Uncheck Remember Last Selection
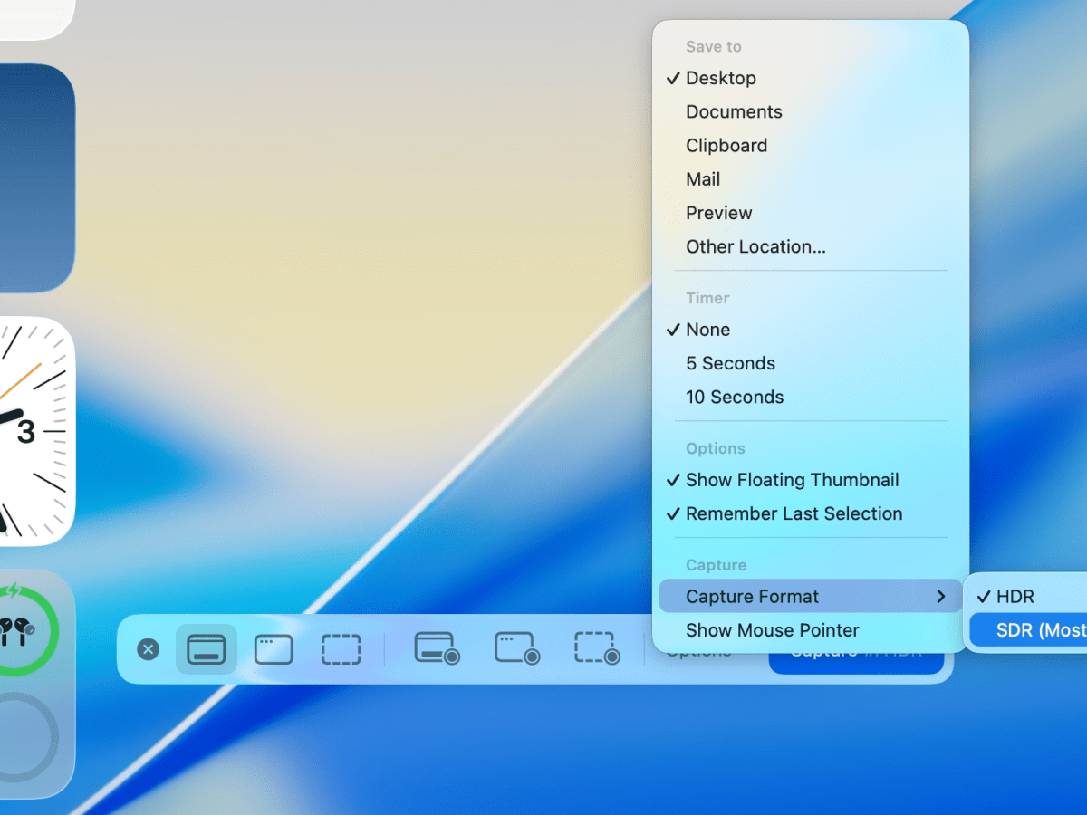1087x815 pixels. click(794, 513)
